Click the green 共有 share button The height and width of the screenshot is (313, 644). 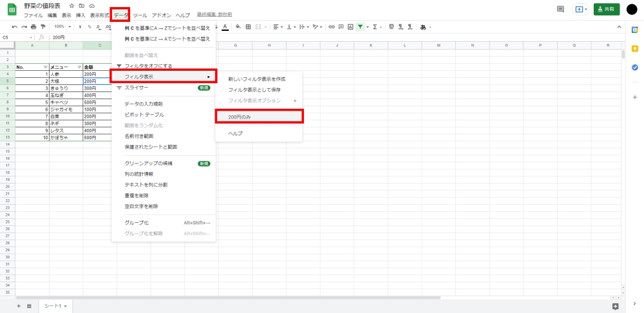(x=607, y=9)
